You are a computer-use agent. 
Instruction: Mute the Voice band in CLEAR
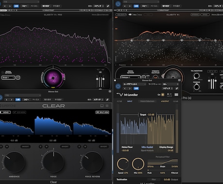pos(47,147)
